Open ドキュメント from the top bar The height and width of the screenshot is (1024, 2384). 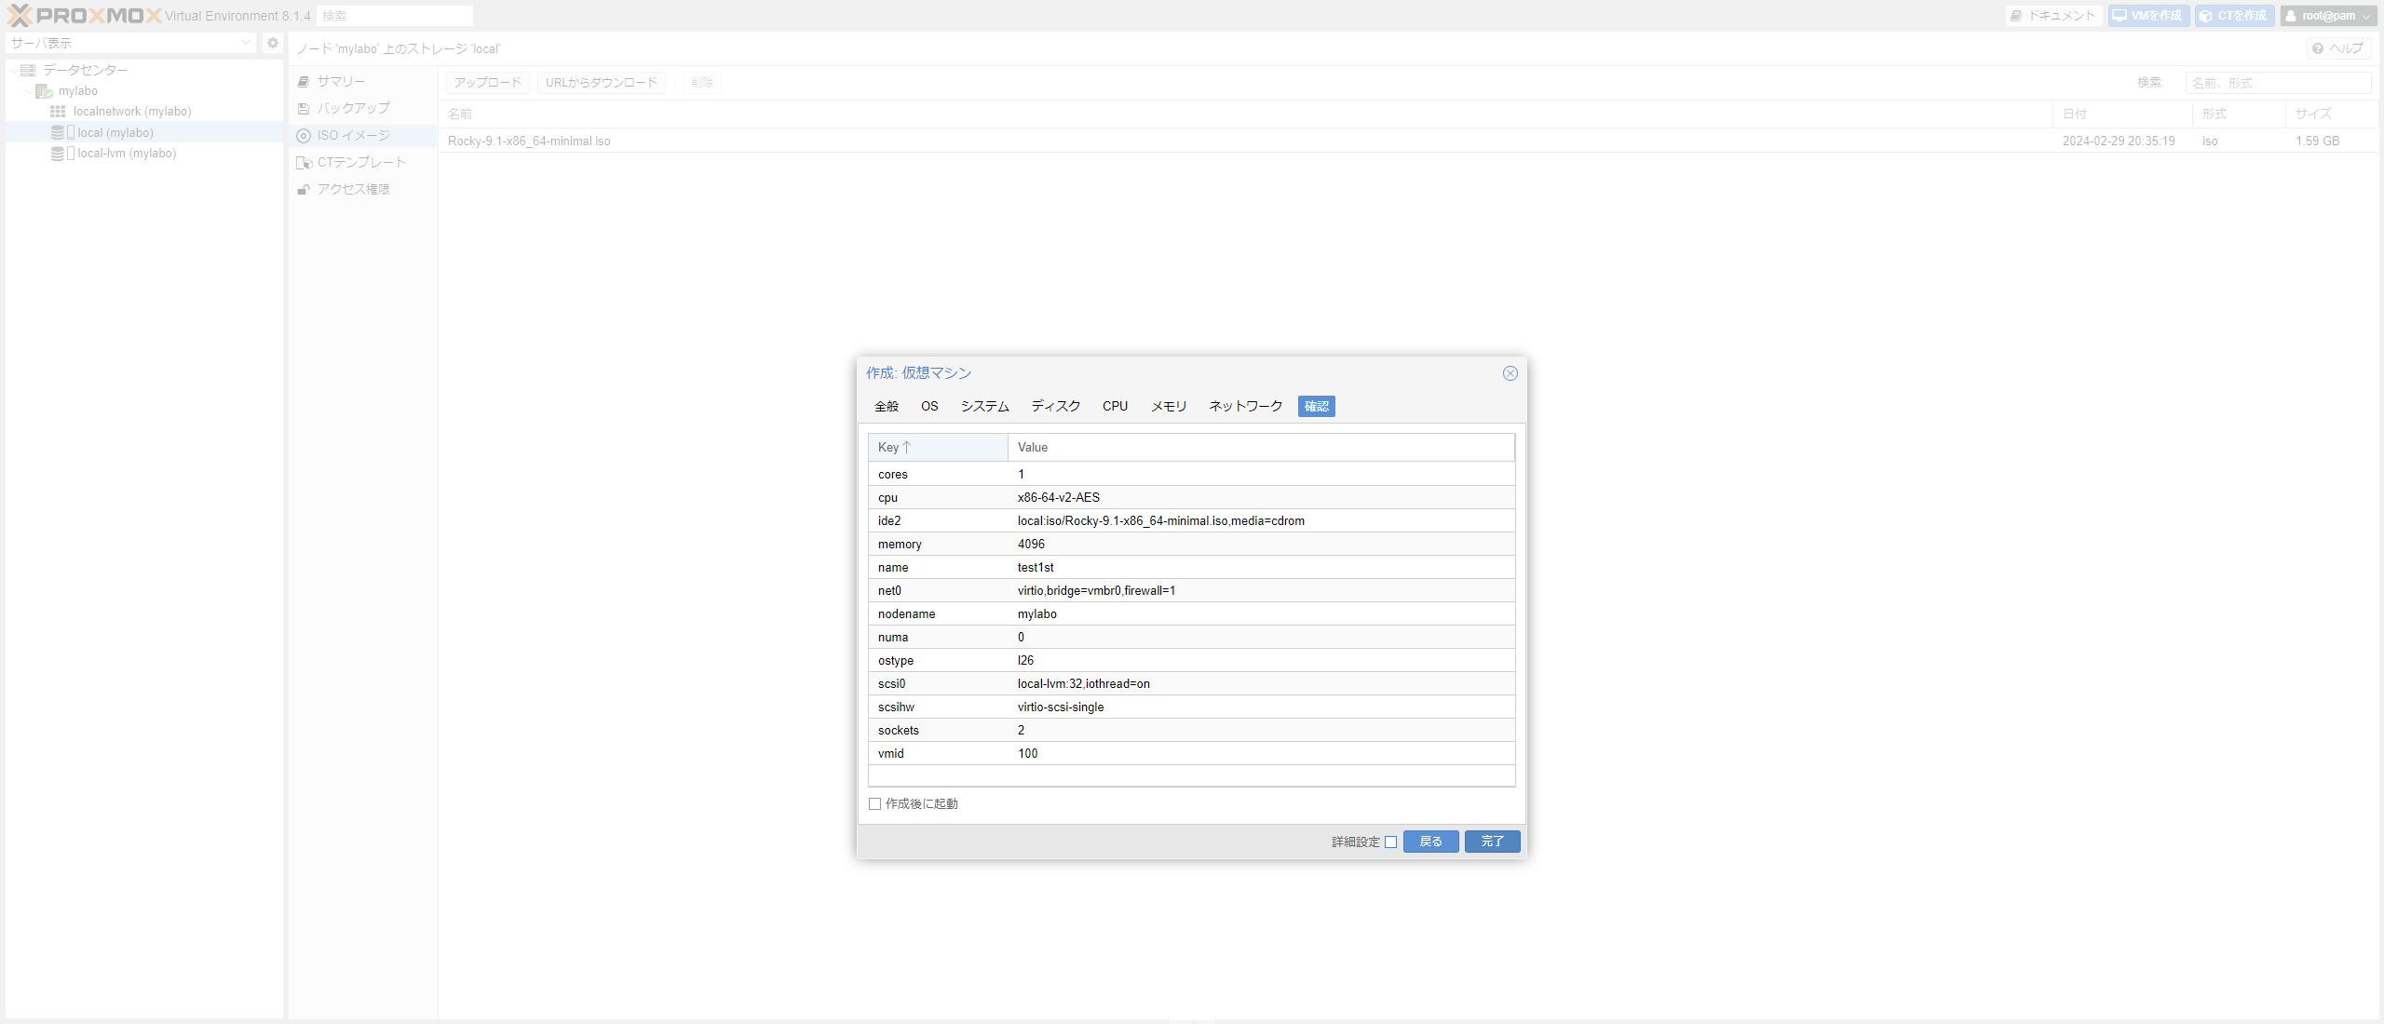[x=2052, y=15]
